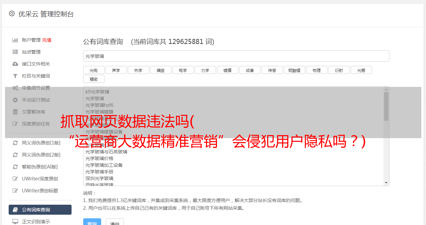
Task: Click the 电学 keyword tag button
Action: coord(183,70)
